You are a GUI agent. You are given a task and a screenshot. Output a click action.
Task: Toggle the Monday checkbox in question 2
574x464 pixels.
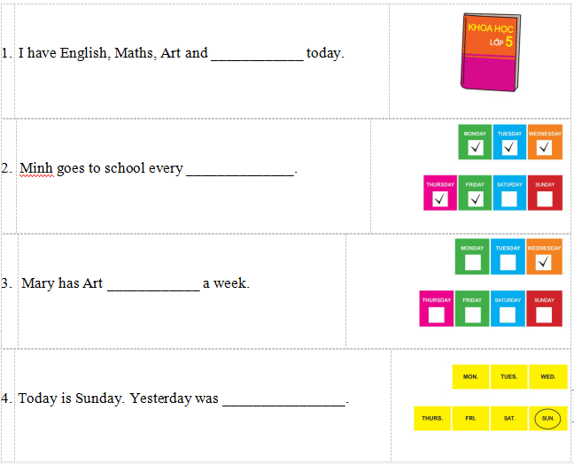[475, 147]
